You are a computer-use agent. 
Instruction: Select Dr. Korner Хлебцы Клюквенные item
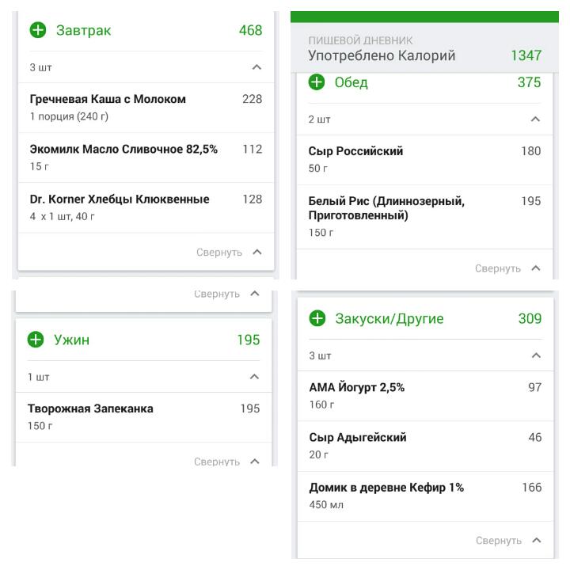[146, 207]
